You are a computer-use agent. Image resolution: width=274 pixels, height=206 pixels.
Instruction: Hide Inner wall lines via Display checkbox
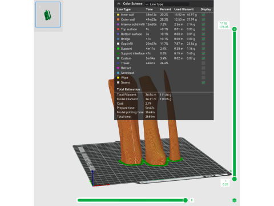coord(203,15)
